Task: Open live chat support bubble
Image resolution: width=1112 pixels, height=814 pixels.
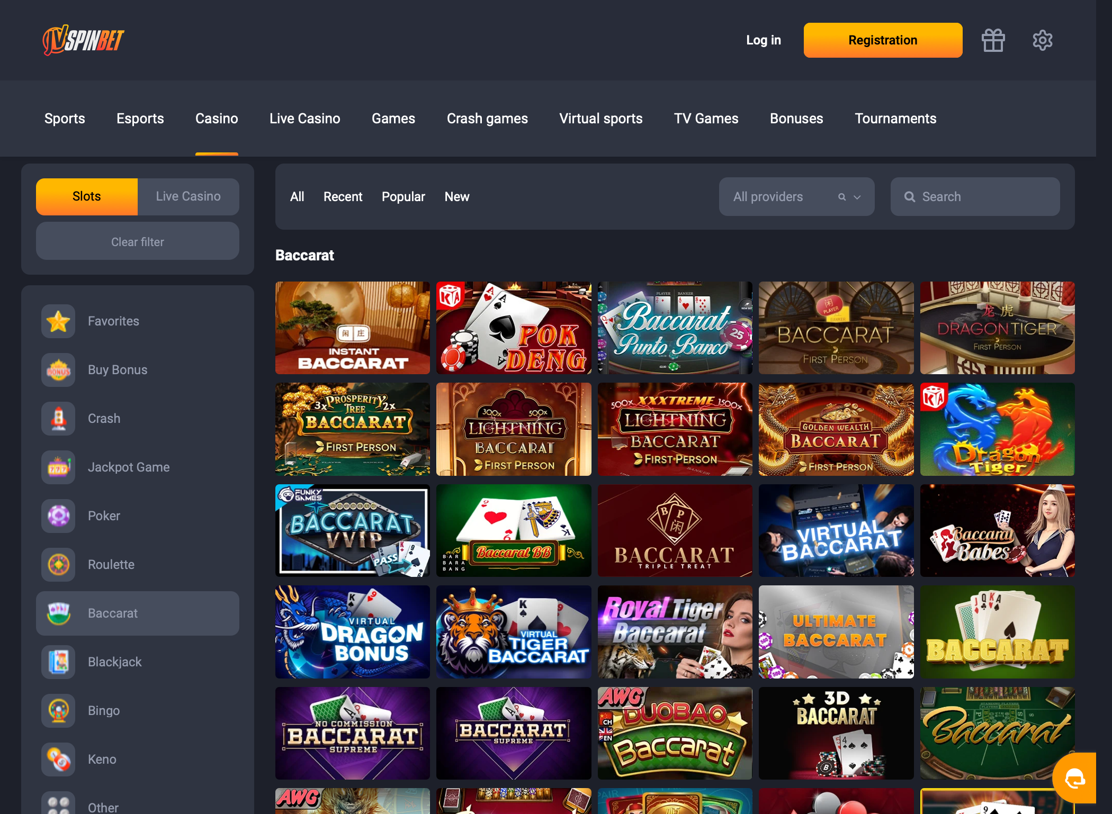Action: click(1074, 778)
